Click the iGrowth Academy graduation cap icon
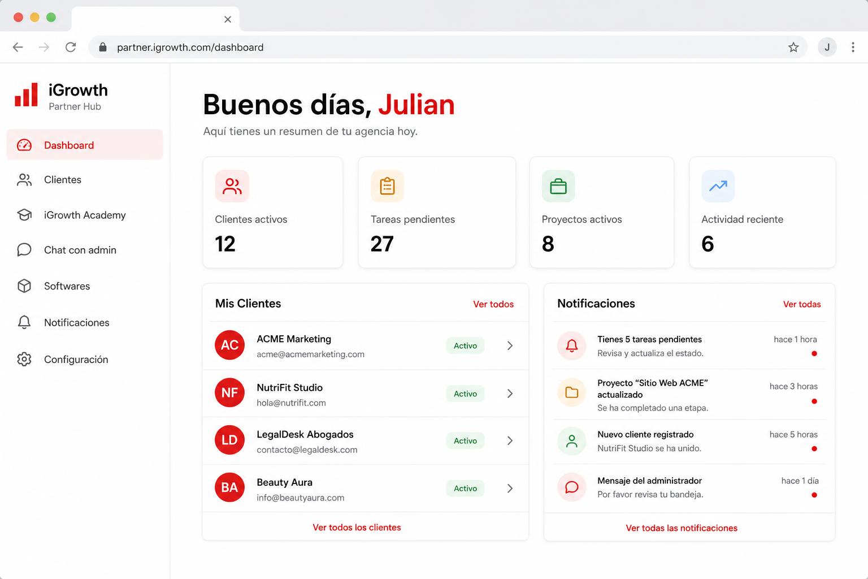This screenshot has width=868, height=579. (x=24, y=215)
